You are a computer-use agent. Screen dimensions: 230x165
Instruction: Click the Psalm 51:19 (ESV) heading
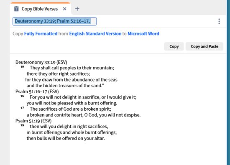(x=33, y=121)
